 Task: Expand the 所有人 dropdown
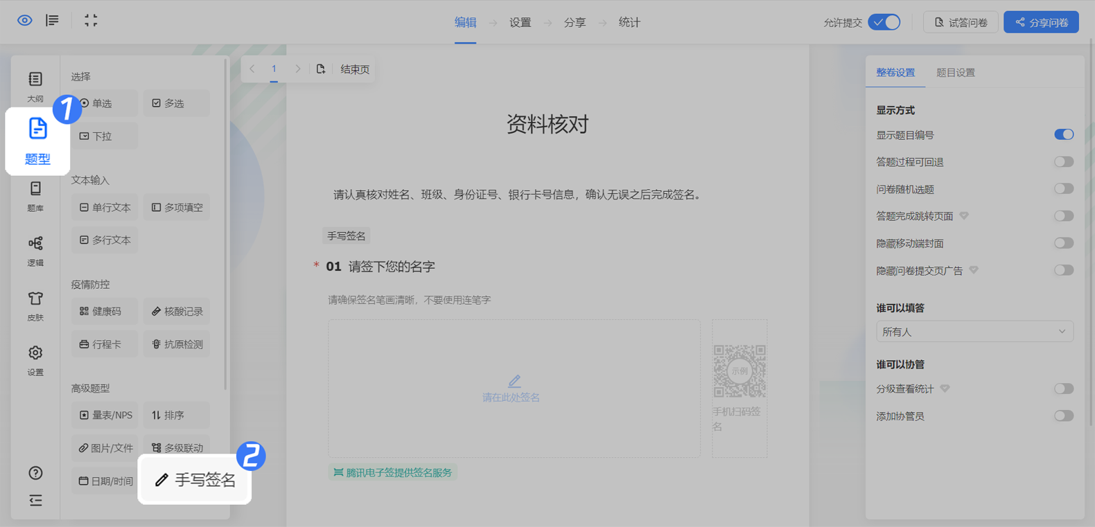[974, 332]
